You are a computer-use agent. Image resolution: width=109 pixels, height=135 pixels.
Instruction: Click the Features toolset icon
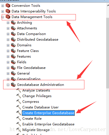point(13,56)
